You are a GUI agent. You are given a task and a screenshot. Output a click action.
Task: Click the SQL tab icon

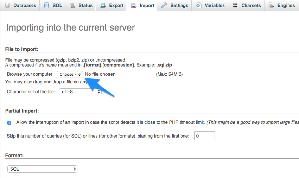(47, 6)
